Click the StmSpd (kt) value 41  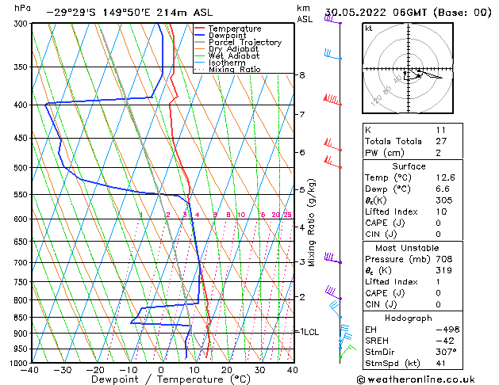point(441,363)
